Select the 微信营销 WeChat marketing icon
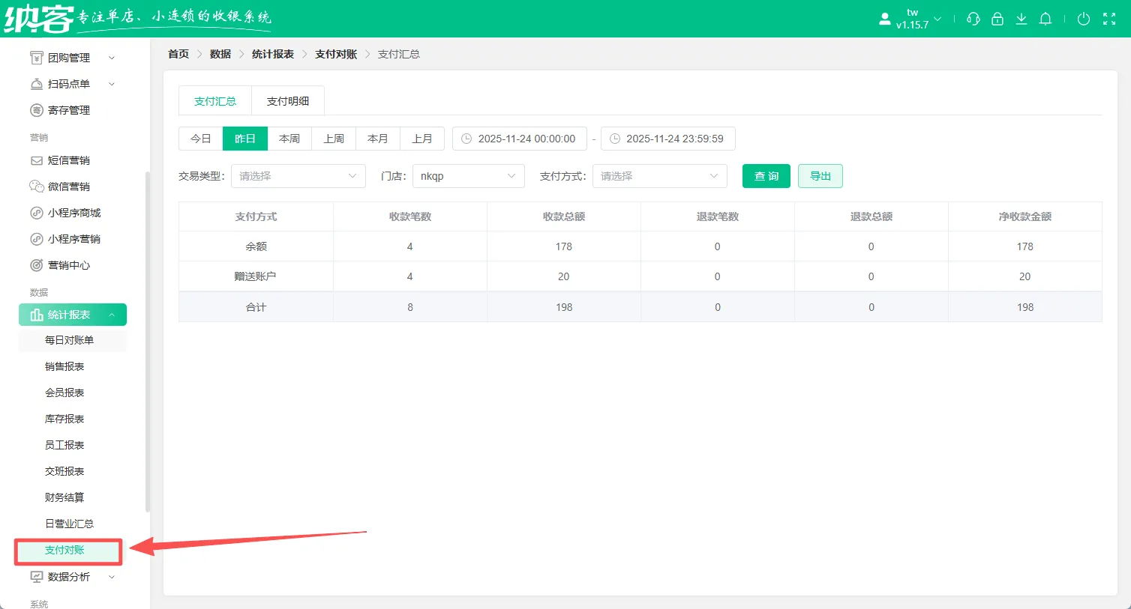The image size is (1131, 609). click(x=38, y=186)
